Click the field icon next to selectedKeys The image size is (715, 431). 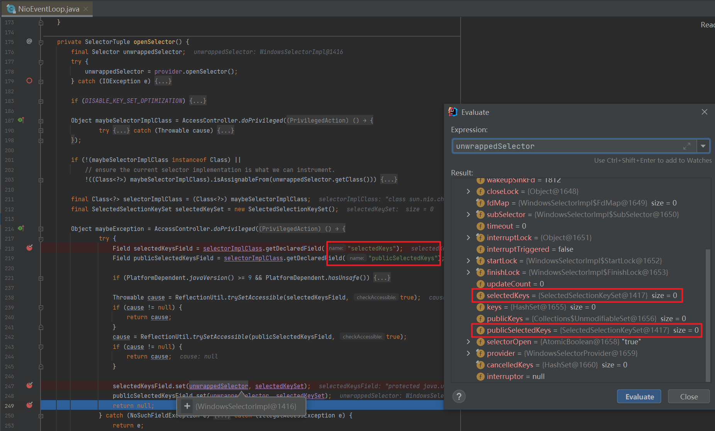point(480,296)
